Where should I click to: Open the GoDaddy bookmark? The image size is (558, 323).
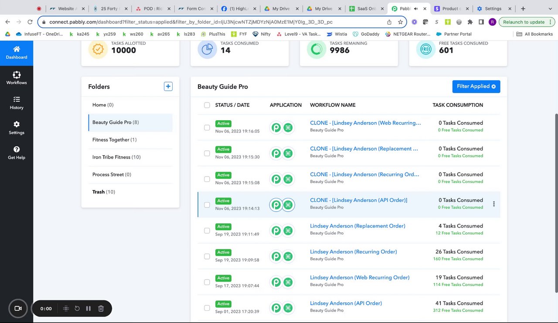366,34
